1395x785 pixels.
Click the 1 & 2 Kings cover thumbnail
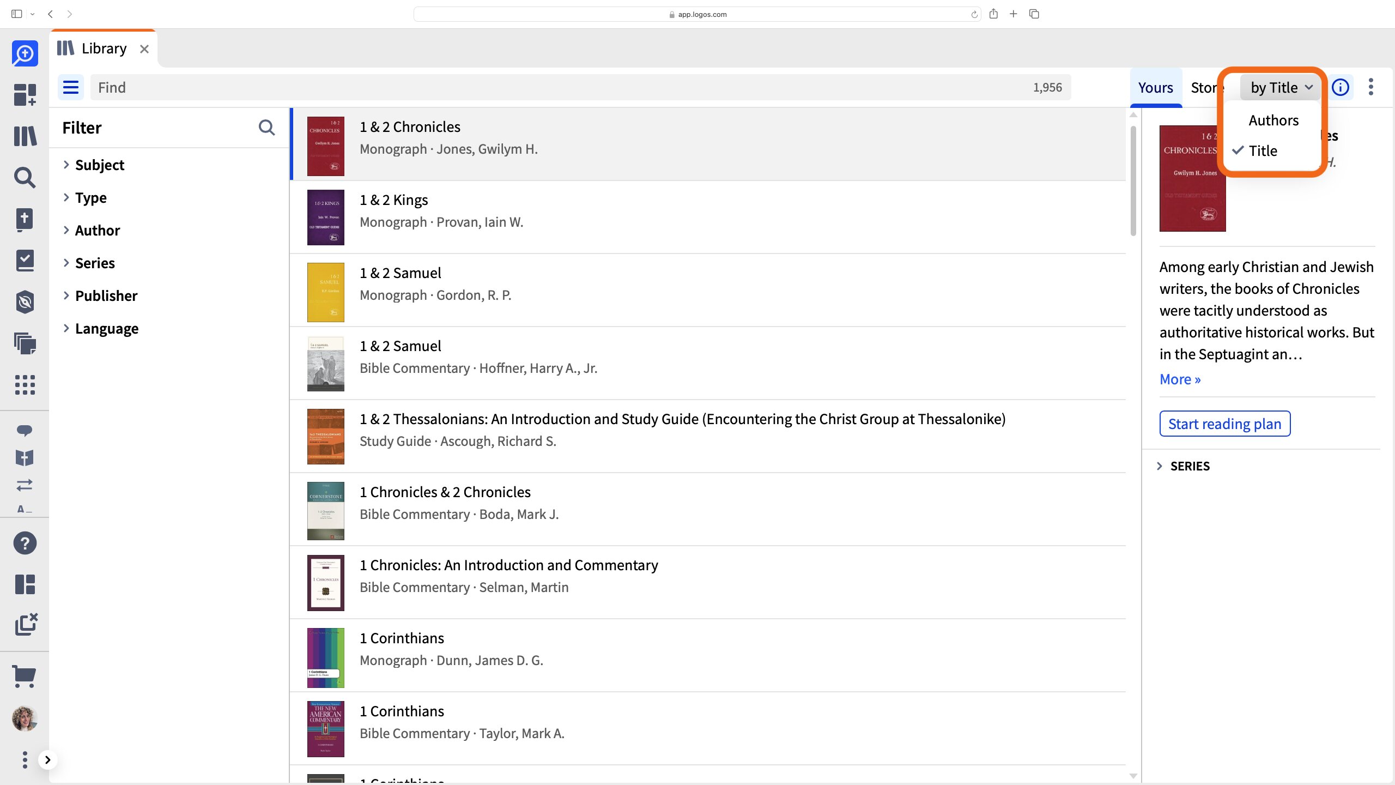click(x=325, y=218)
